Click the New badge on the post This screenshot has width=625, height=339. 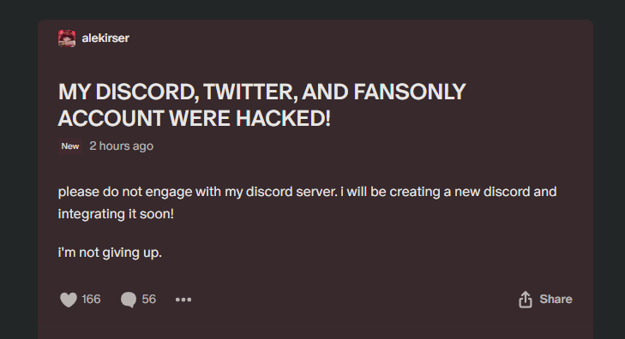point(70,146)
